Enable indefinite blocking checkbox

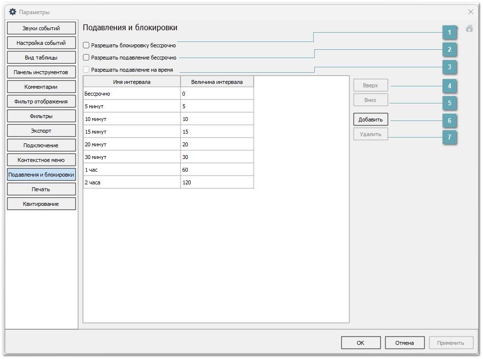tap(86, 45)
